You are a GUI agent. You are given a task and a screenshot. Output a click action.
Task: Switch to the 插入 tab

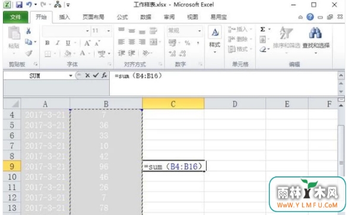pos(65,17)
